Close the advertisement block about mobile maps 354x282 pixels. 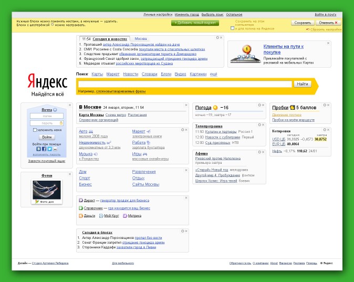(x=328, y=43)
